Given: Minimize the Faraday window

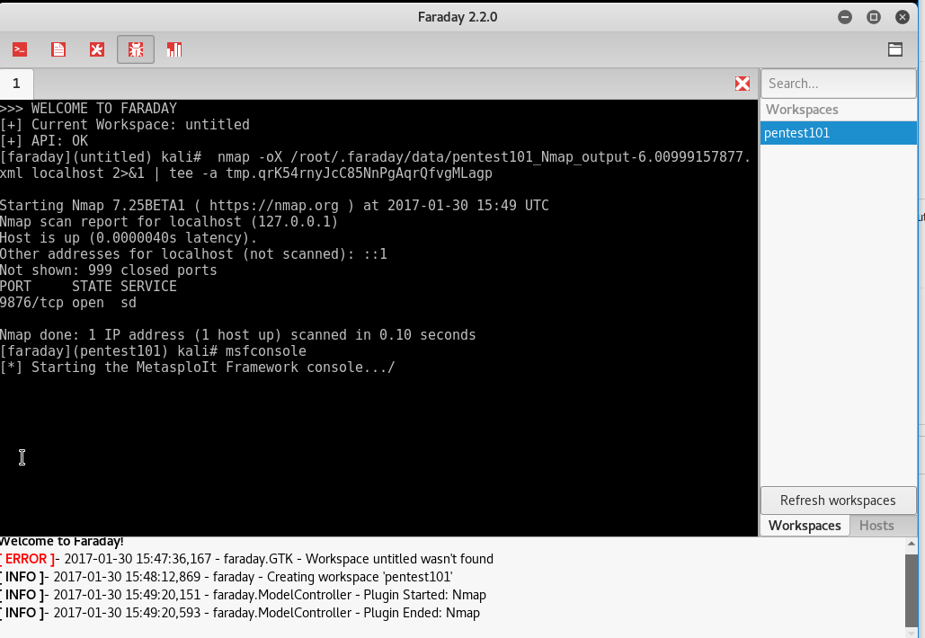Looking at the screenshot, I should click(x=845, y=17).
